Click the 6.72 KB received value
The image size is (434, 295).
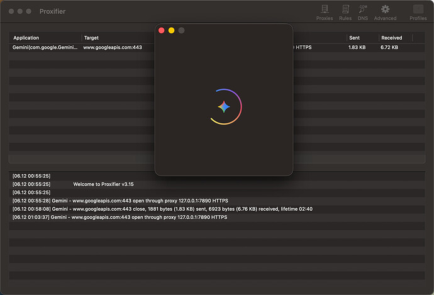point(389,47)
